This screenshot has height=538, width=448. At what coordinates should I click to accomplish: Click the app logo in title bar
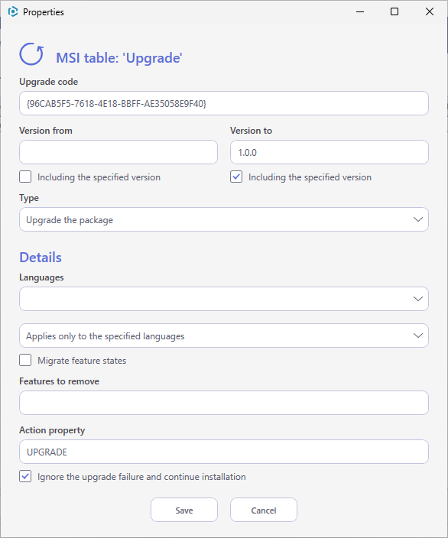point(13,12)
